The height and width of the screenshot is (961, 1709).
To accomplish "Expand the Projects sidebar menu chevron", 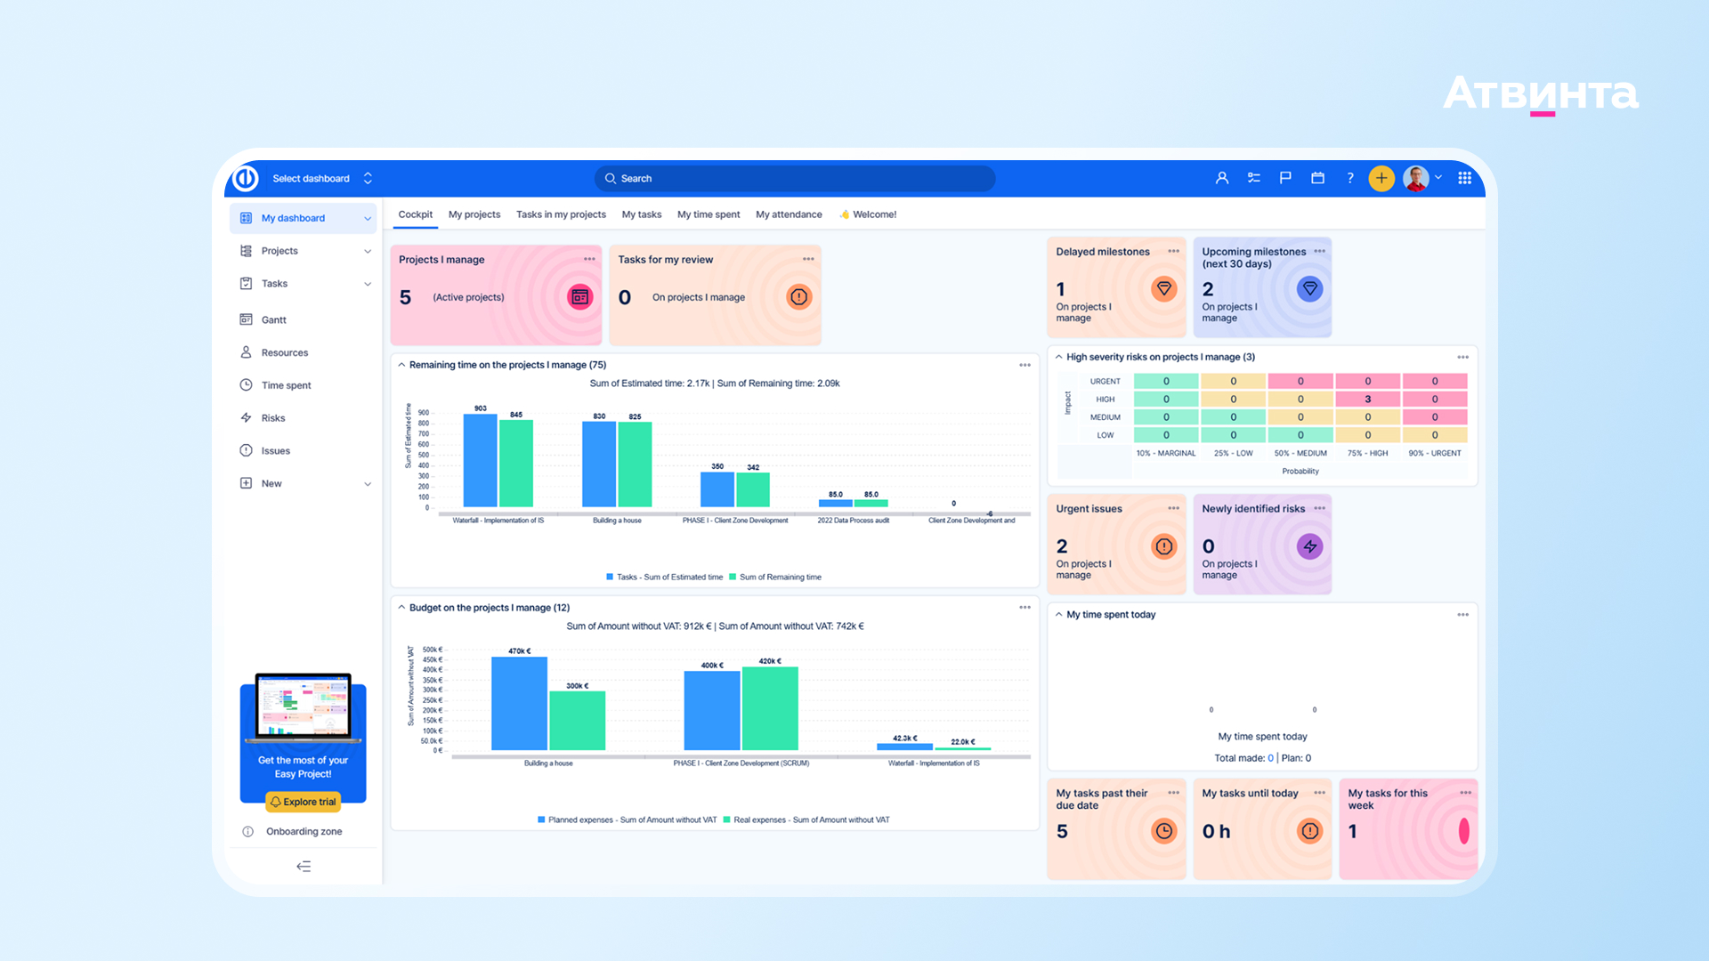I will tap(367, 251).
